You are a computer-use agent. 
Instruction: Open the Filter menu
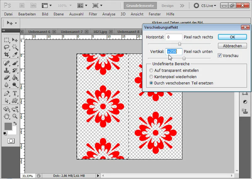click(x=93, y=14)
